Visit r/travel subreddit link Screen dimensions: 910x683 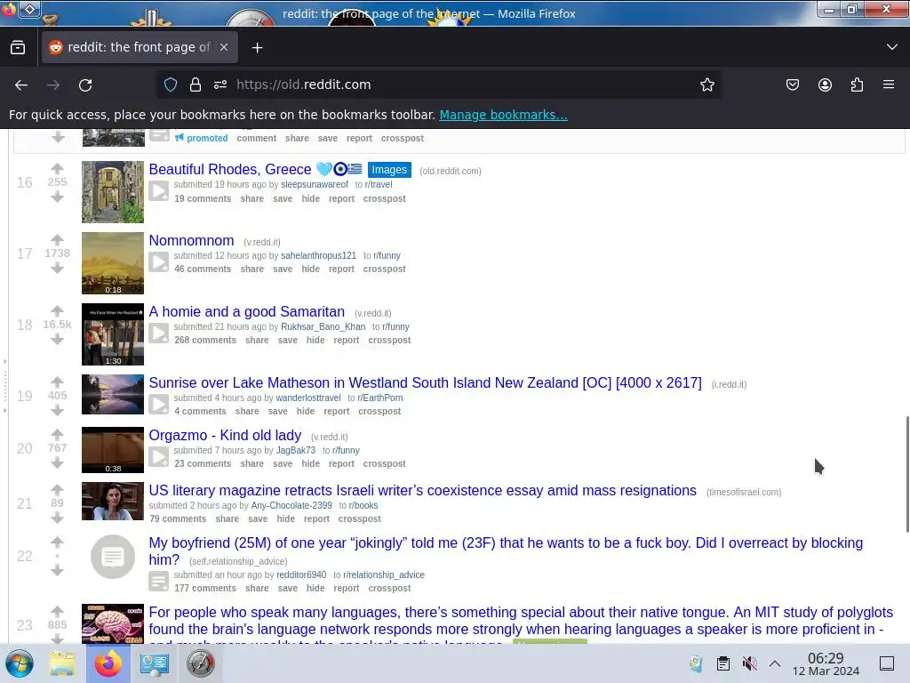pyautogui.click(x=379, y=185)
